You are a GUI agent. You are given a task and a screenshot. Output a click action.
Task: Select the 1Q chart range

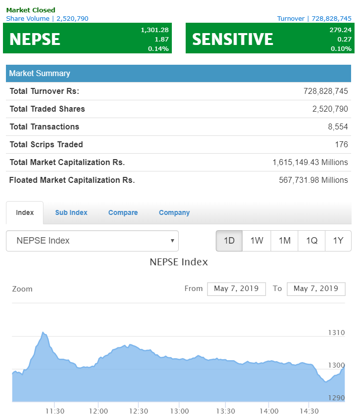(x=312, y=241)
